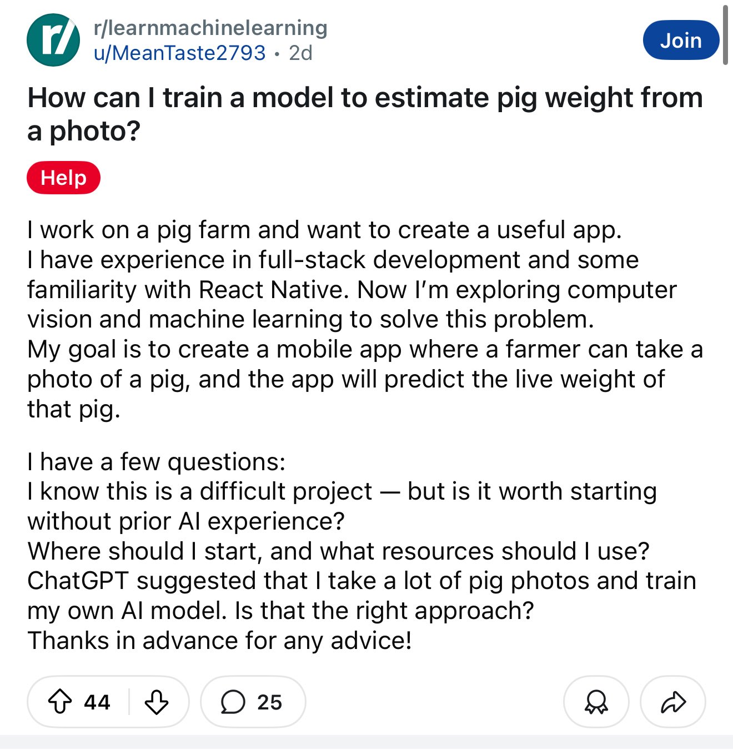The height and width of the screenshot is (750, 733).
Task: Share the post using the arrow icon
Action: pos(673,702)
